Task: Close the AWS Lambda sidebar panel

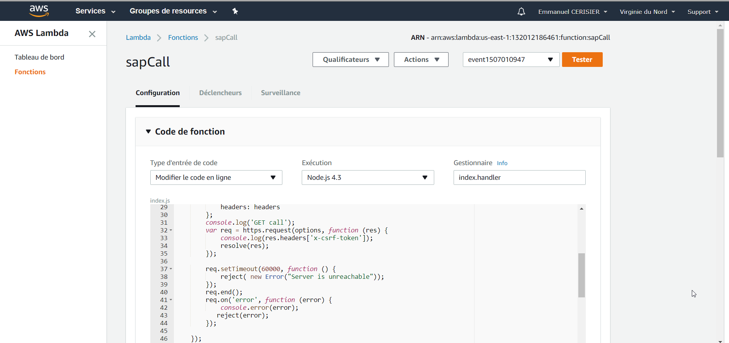Action: (92, 34)
